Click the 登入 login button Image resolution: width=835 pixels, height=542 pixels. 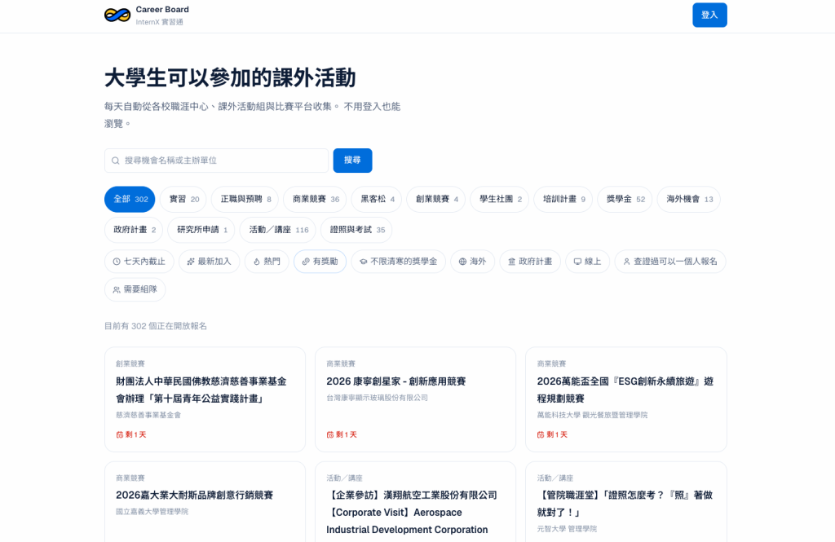point(709,15)
